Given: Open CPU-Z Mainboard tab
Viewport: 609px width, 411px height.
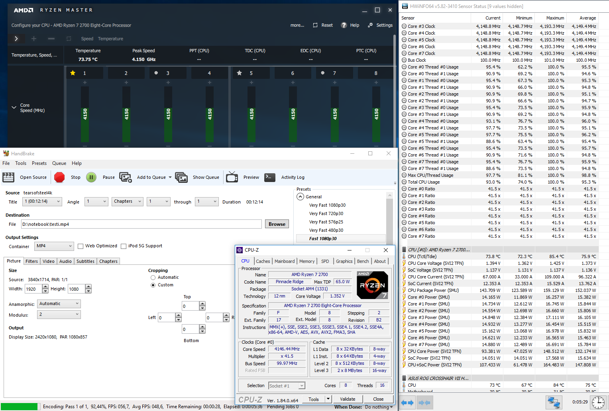Looking at the screenshot, I should point(285,261).
